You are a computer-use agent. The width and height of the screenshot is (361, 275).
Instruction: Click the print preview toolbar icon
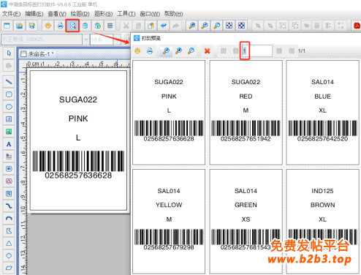pos(72,26)
